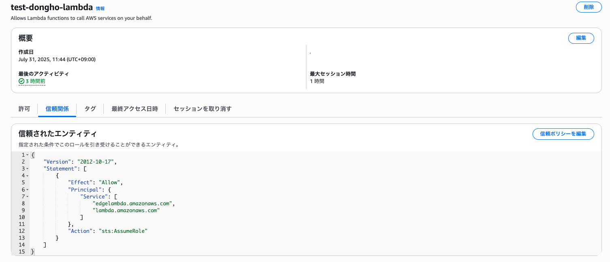Collapse the Principal fold arrow on line 6
Image resolution: width=610 pixels, height=262 pixels.
(x=27, y=190)
